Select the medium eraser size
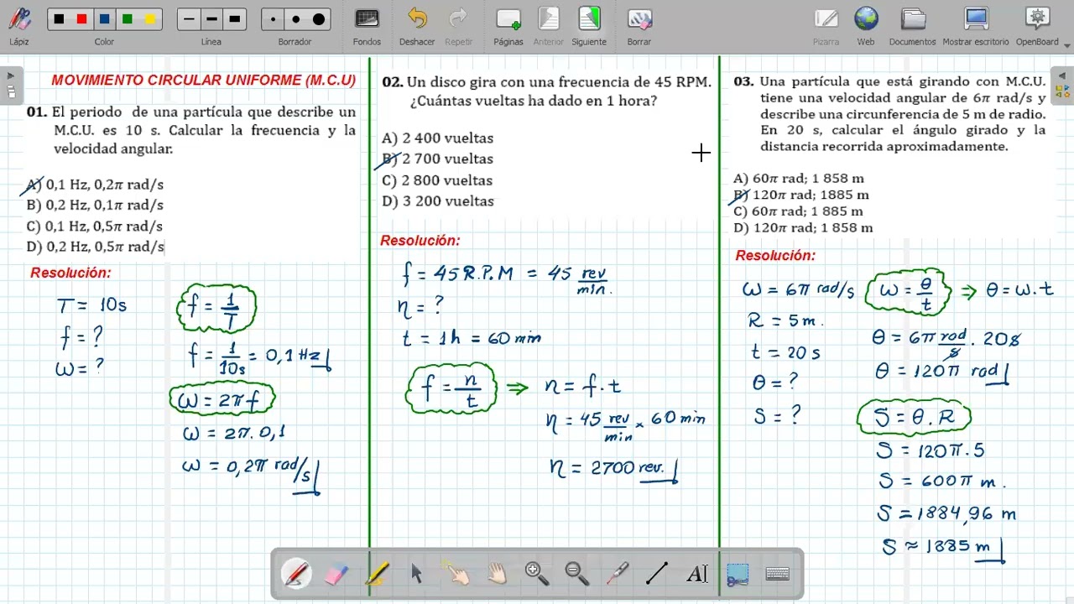This screenshot has width=1074, height=604. point(296,19)
